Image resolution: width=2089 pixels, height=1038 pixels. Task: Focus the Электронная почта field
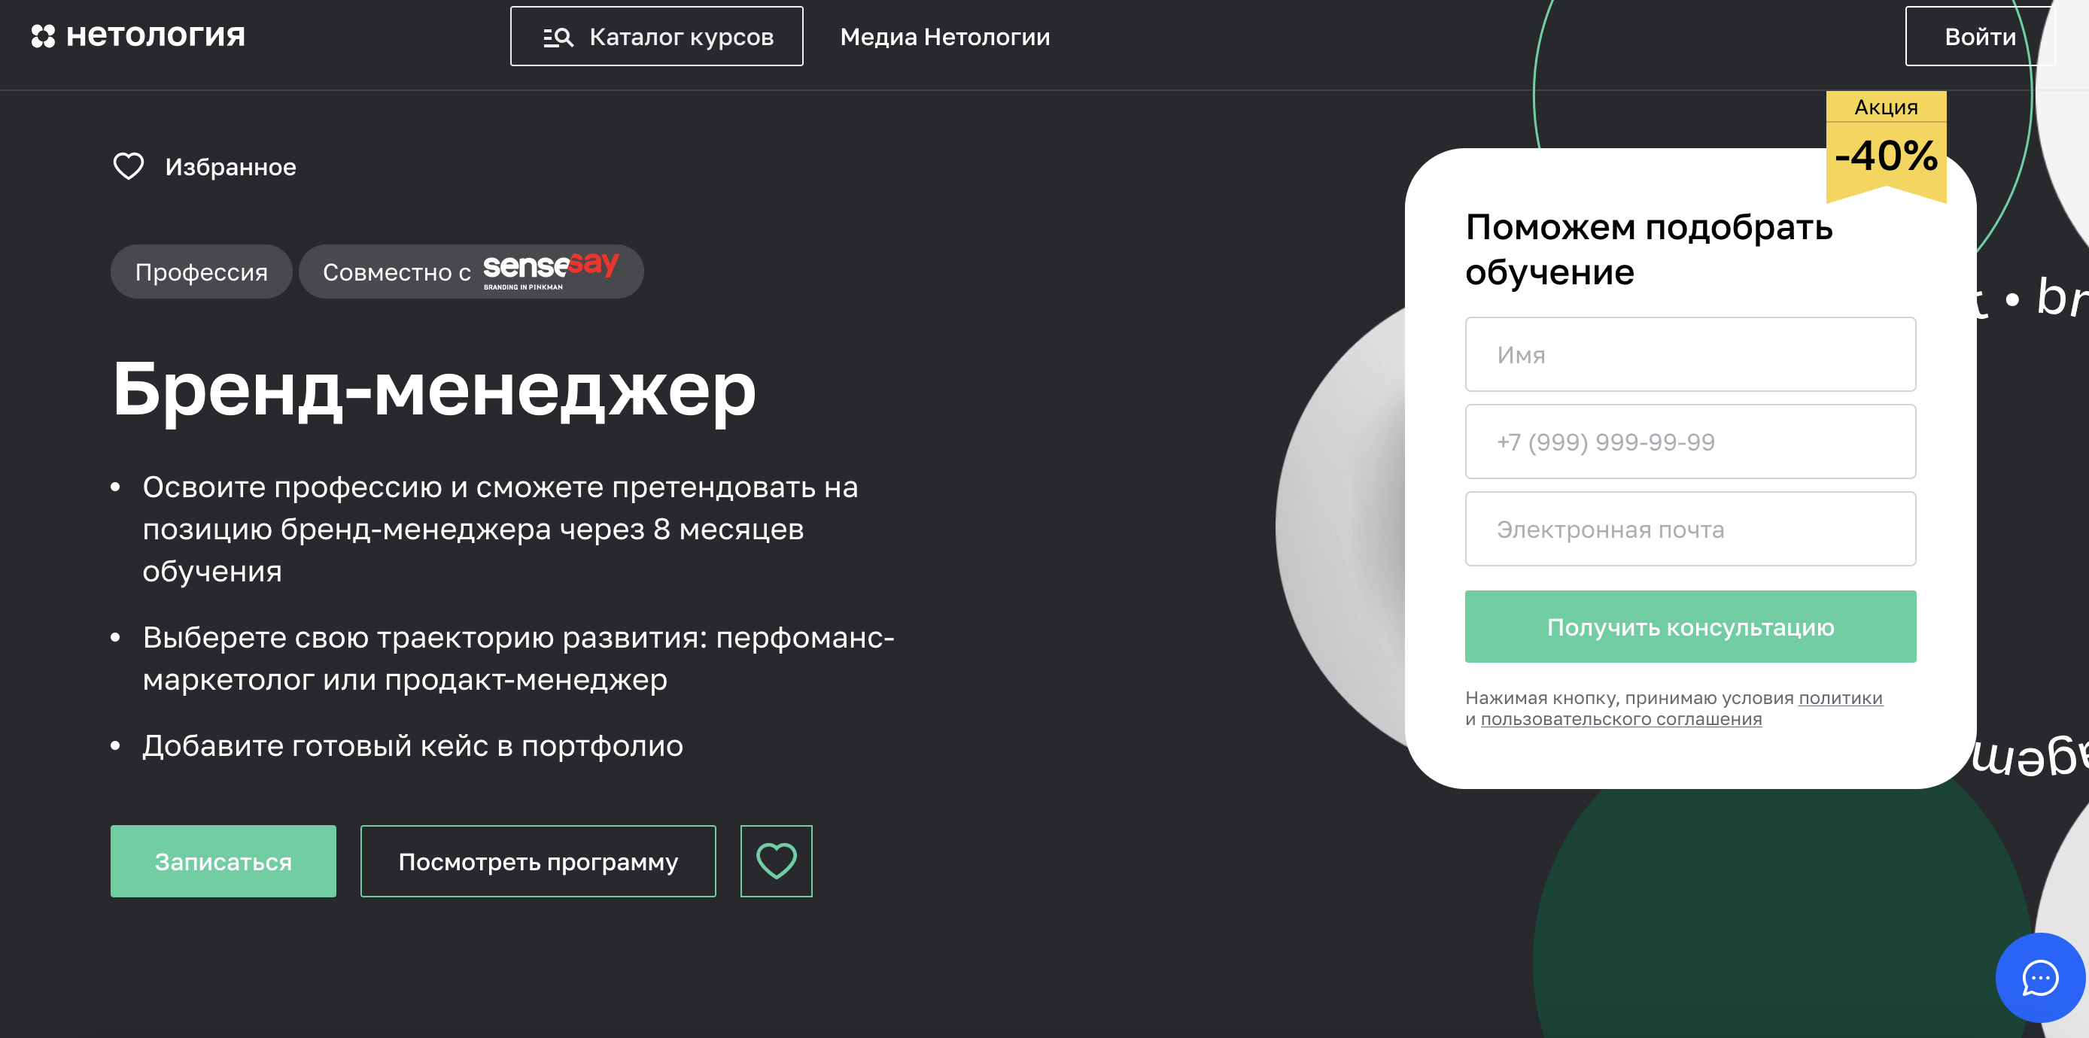point(1690,529)
